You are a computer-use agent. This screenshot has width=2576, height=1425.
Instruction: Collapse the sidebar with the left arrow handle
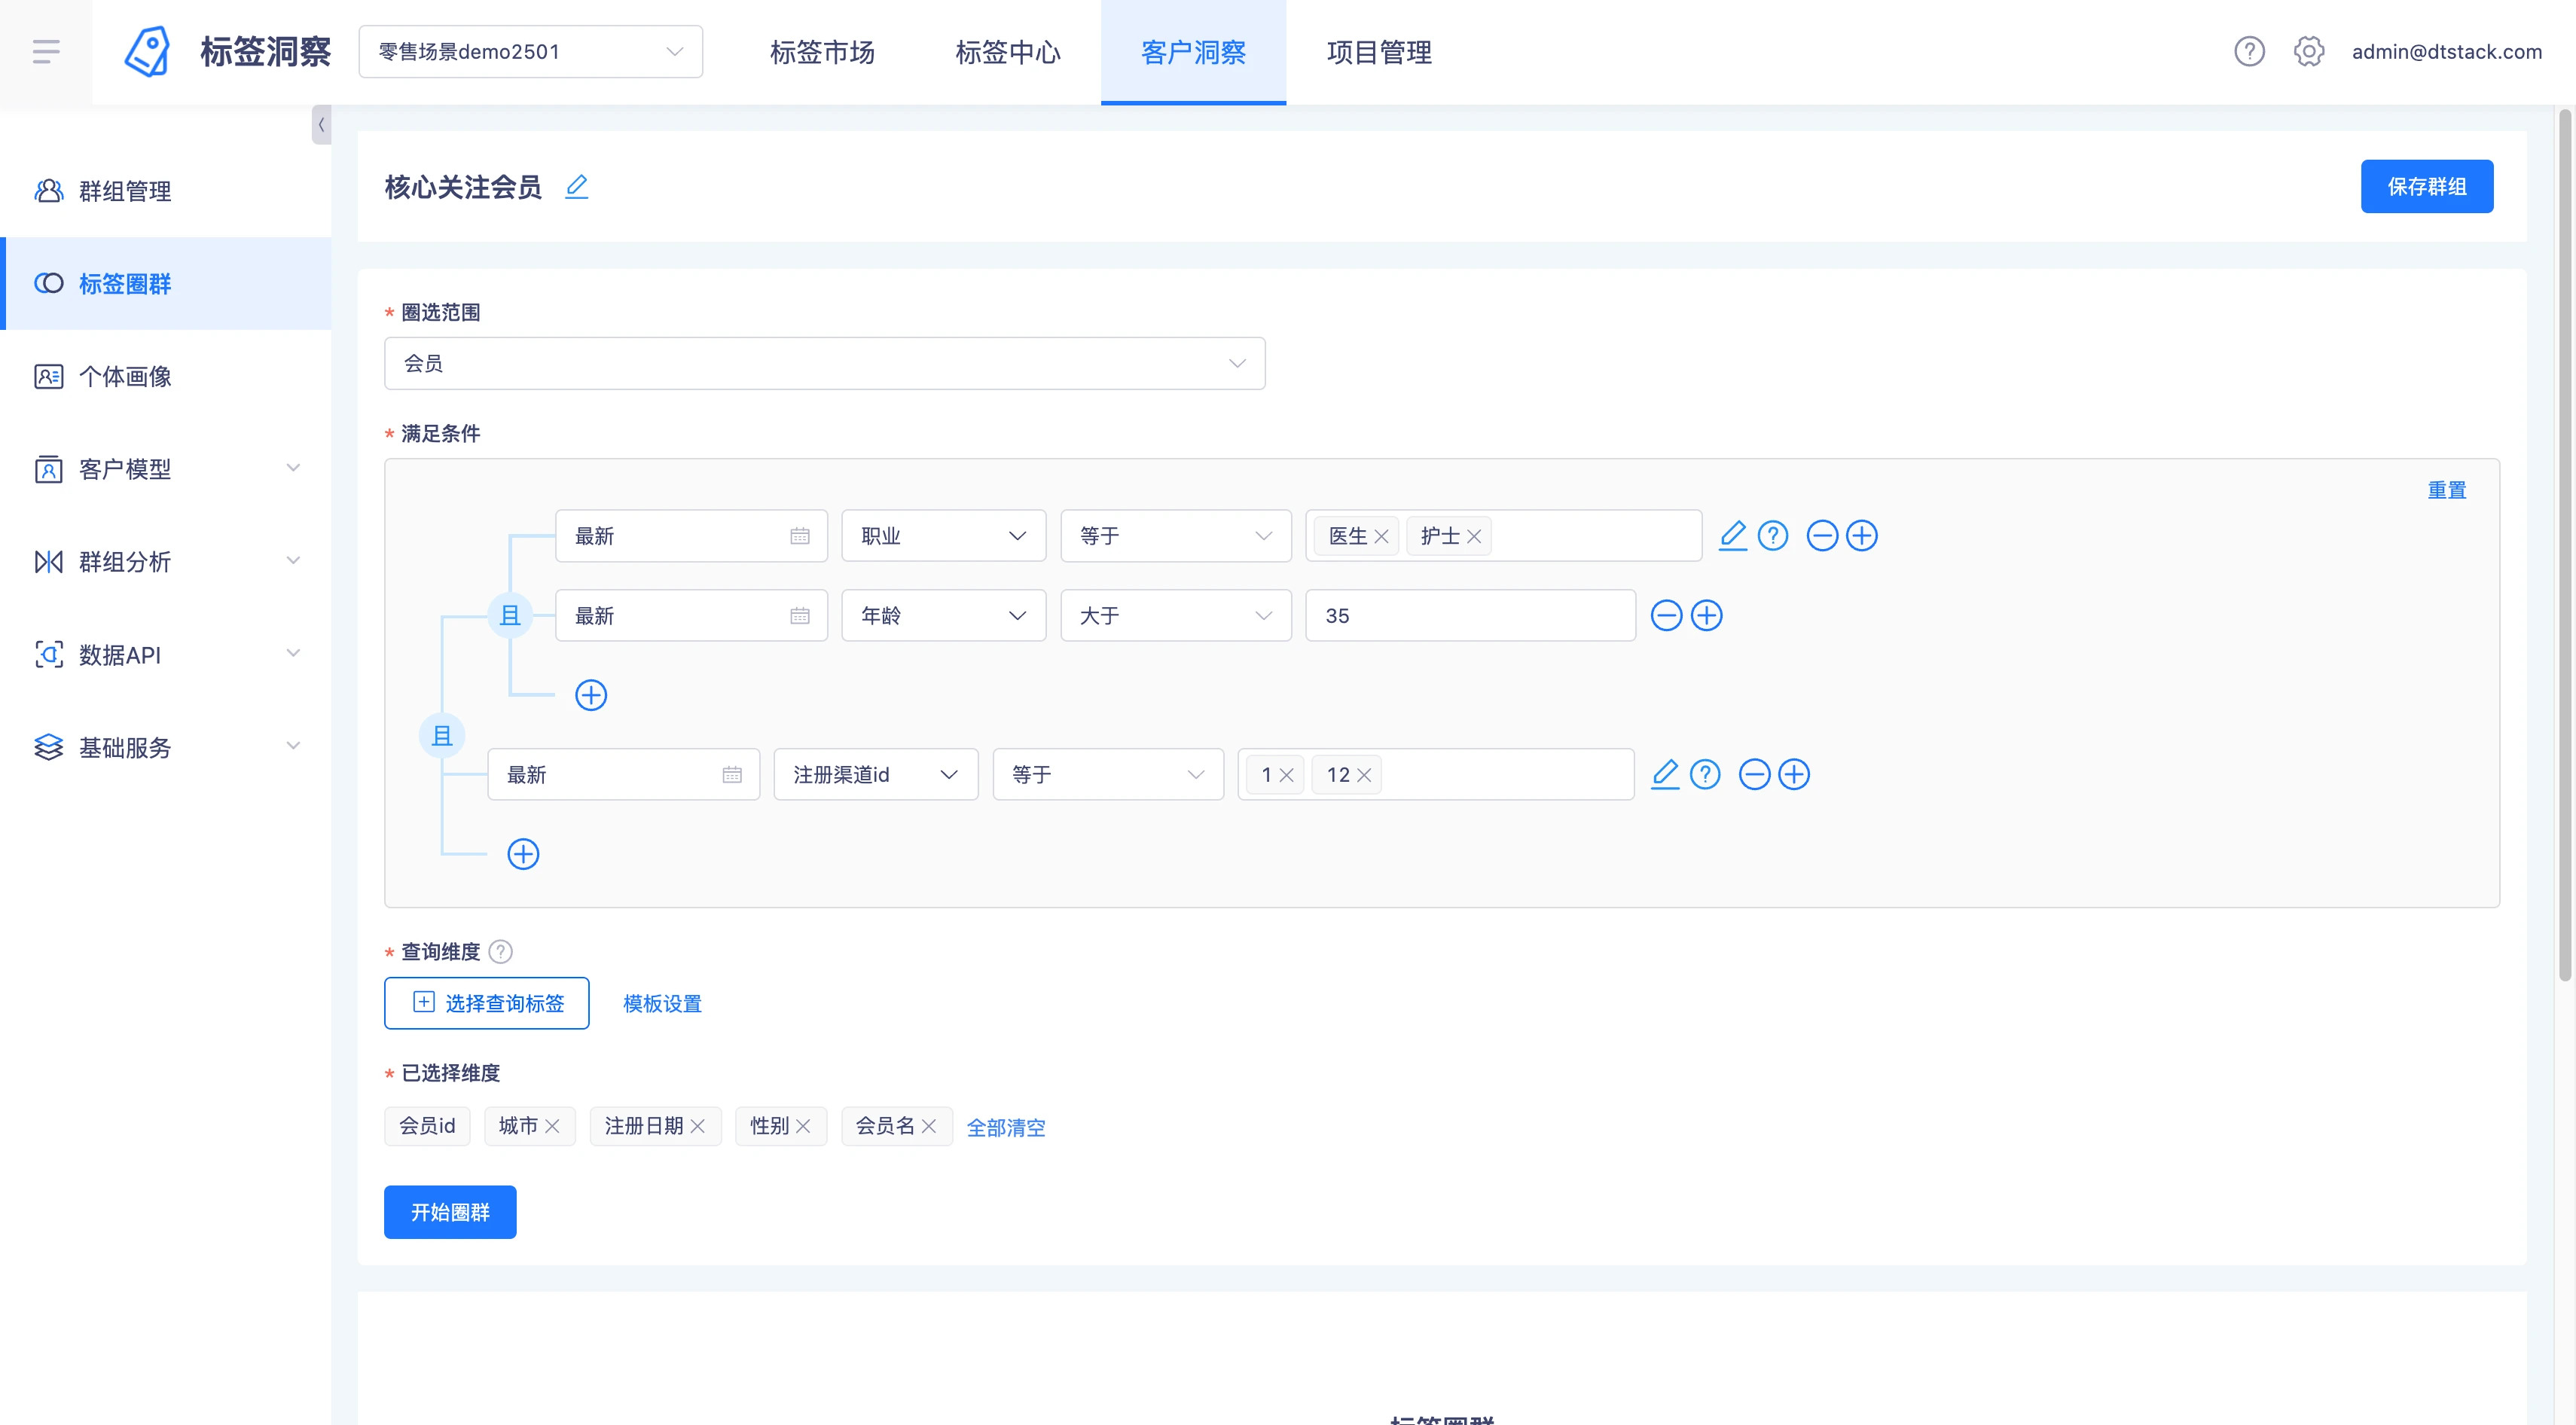pos(321,125)
